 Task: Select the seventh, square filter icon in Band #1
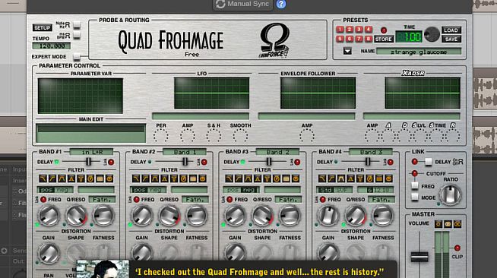pyautogui.click(x=100, y=179)
